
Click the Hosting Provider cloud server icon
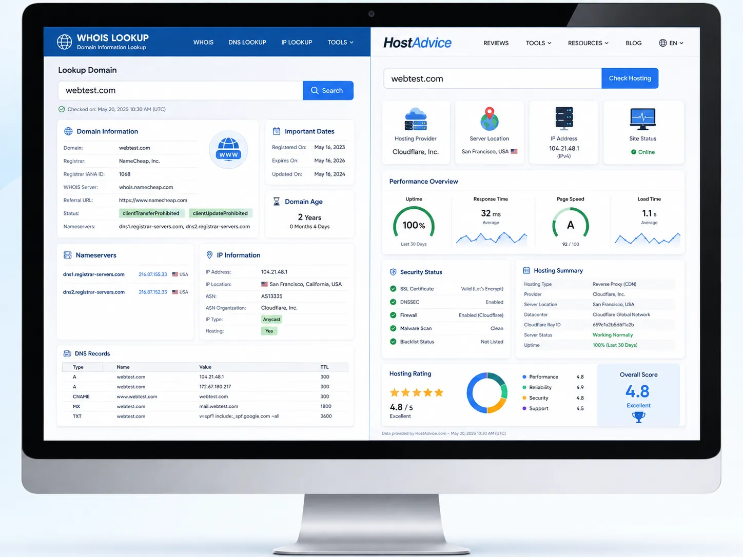coord(416,119)
